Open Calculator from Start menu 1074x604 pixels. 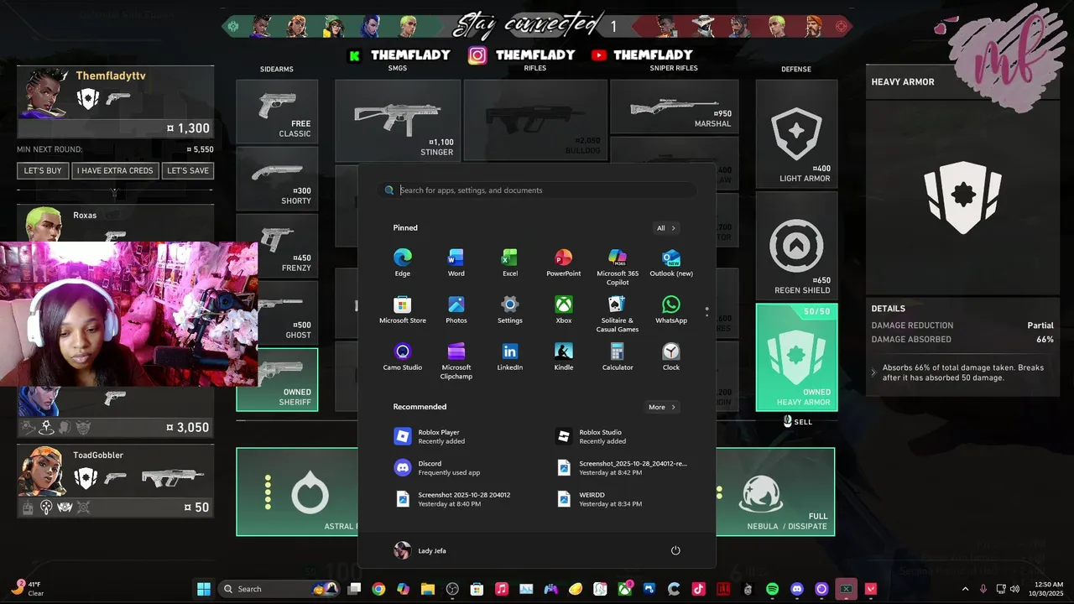point(618,357)
